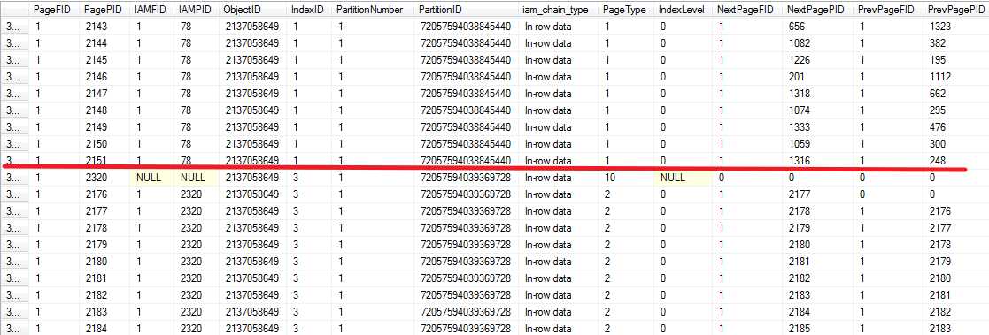Select the NextPagePID cell 1082
This screenshot has width=989, height=335.
tap(817, 43)
